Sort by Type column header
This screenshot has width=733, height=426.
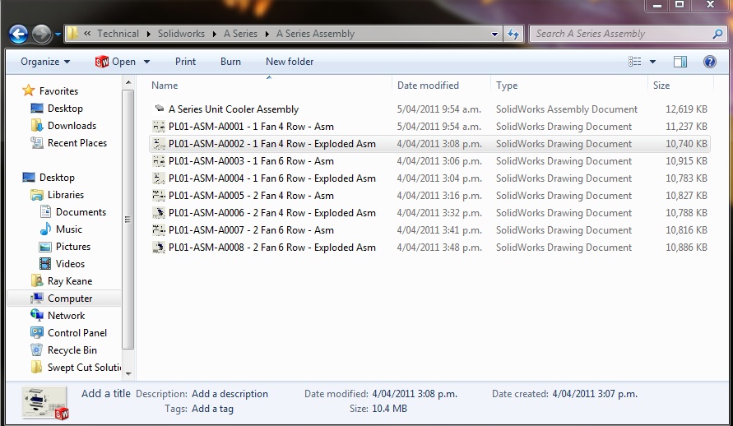[x=507, y=86]
